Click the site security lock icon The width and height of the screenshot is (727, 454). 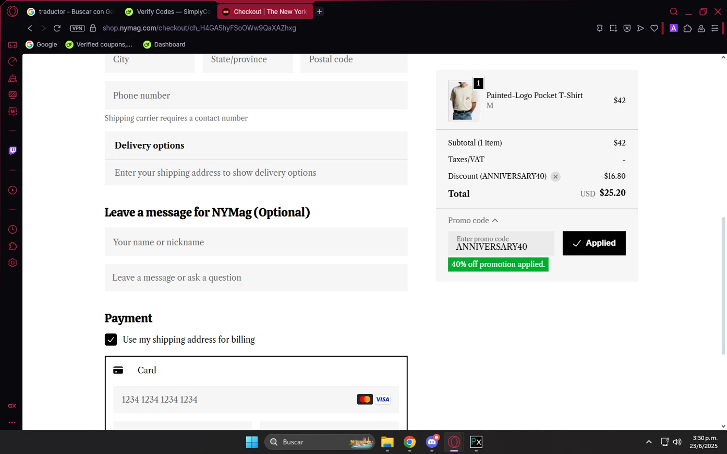93,28
